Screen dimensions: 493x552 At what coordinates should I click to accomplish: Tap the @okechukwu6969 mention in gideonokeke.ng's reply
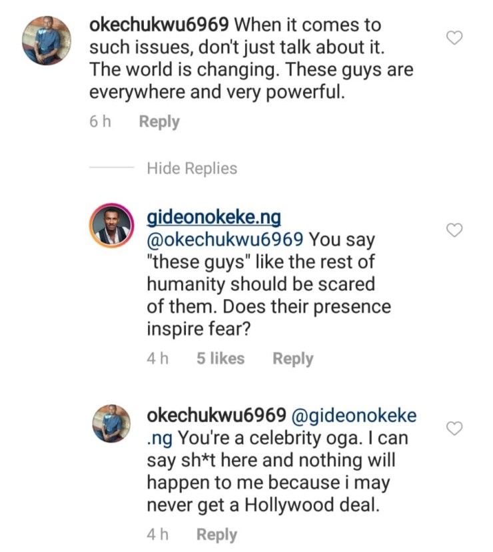pos(225,238)
